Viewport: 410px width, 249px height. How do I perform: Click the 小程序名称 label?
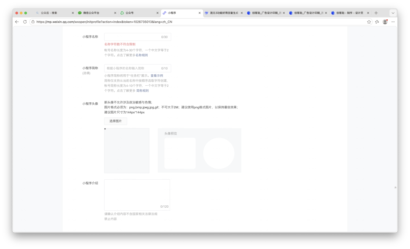click(90, 37)
